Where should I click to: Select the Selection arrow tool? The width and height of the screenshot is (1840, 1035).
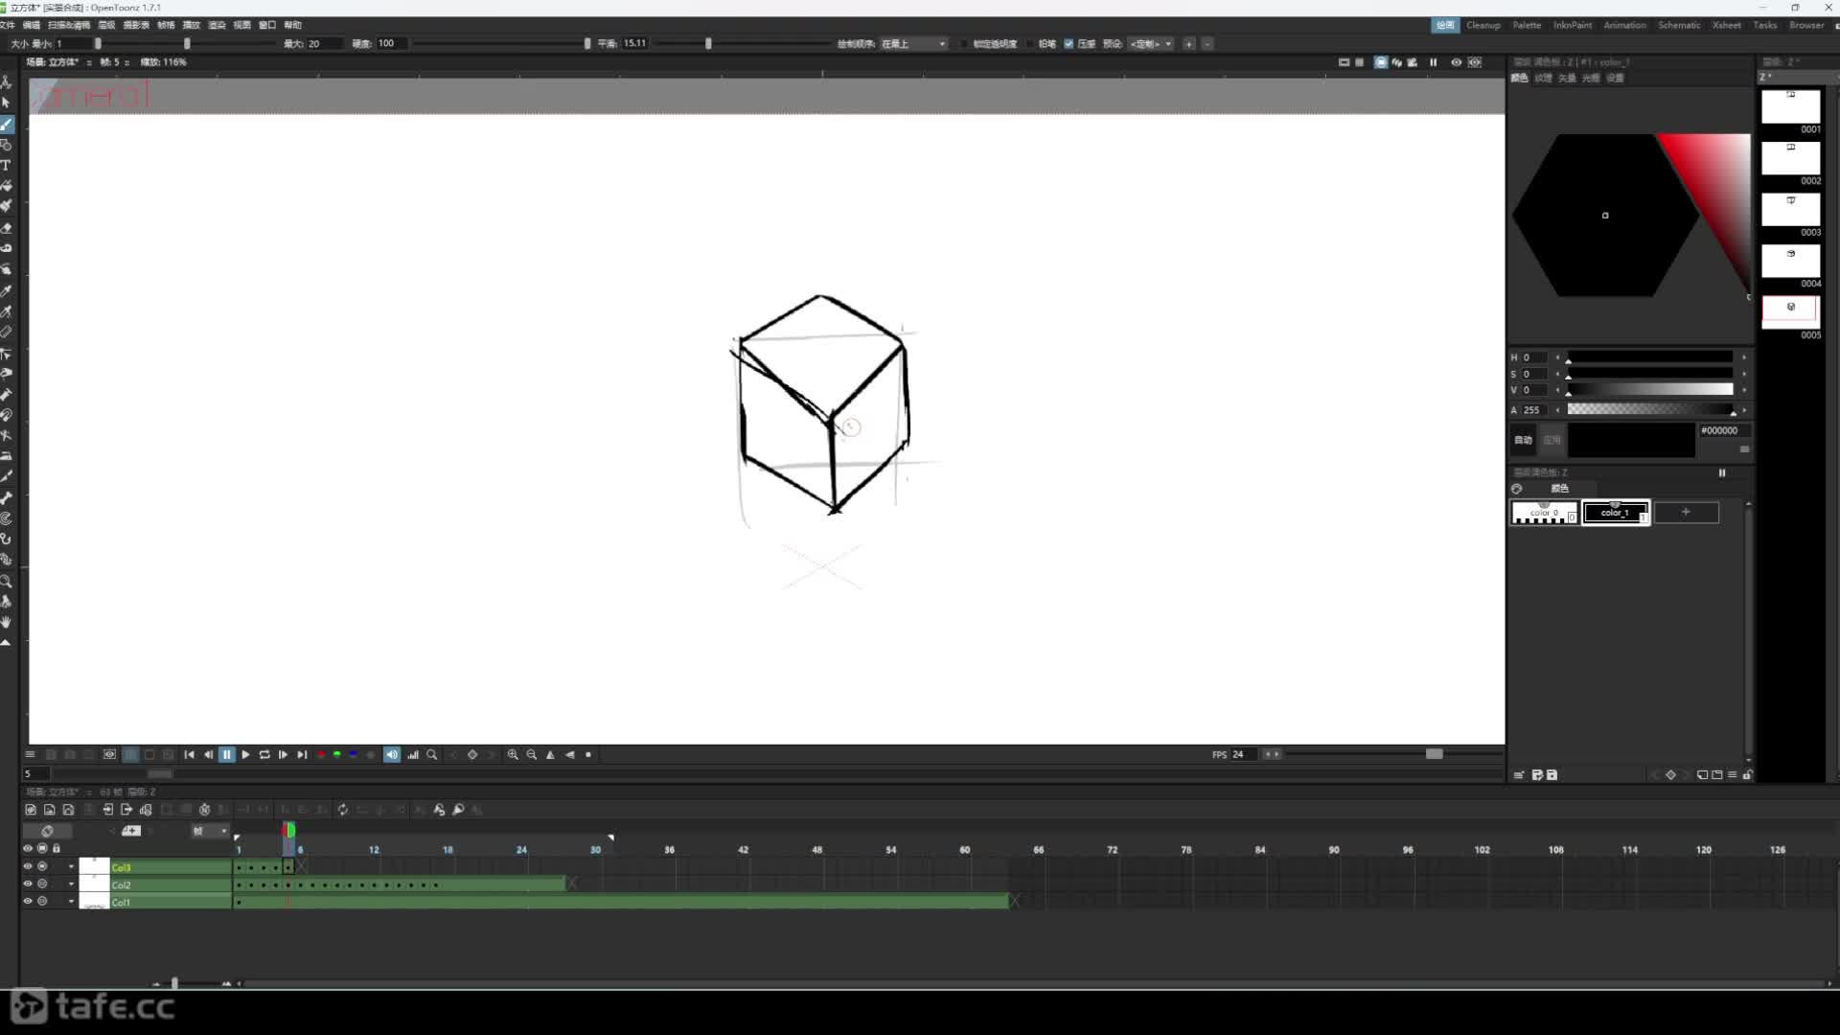(x=6, y=103)
